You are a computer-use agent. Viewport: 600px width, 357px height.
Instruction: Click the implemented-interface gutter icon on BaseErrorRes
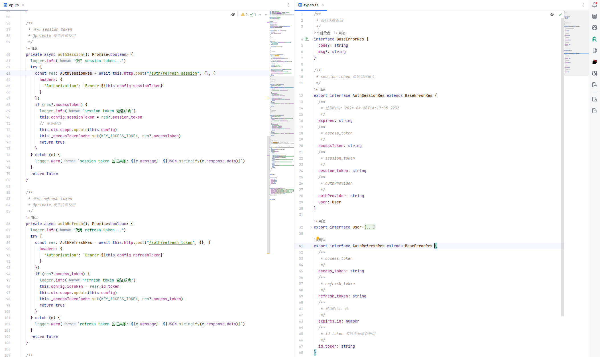click(x=307, y=39)
